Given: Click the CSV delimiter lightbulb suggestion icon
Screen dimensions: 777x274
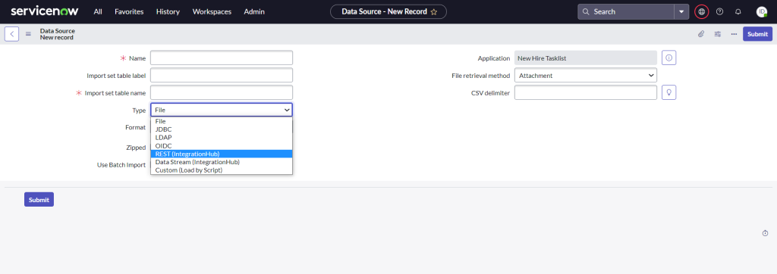Looking at the screenshot, I should (669, 92).
